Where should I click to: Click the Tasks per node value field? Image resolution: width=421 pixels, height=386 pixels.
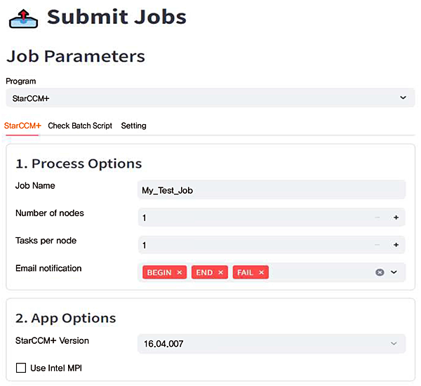(253, 246)
